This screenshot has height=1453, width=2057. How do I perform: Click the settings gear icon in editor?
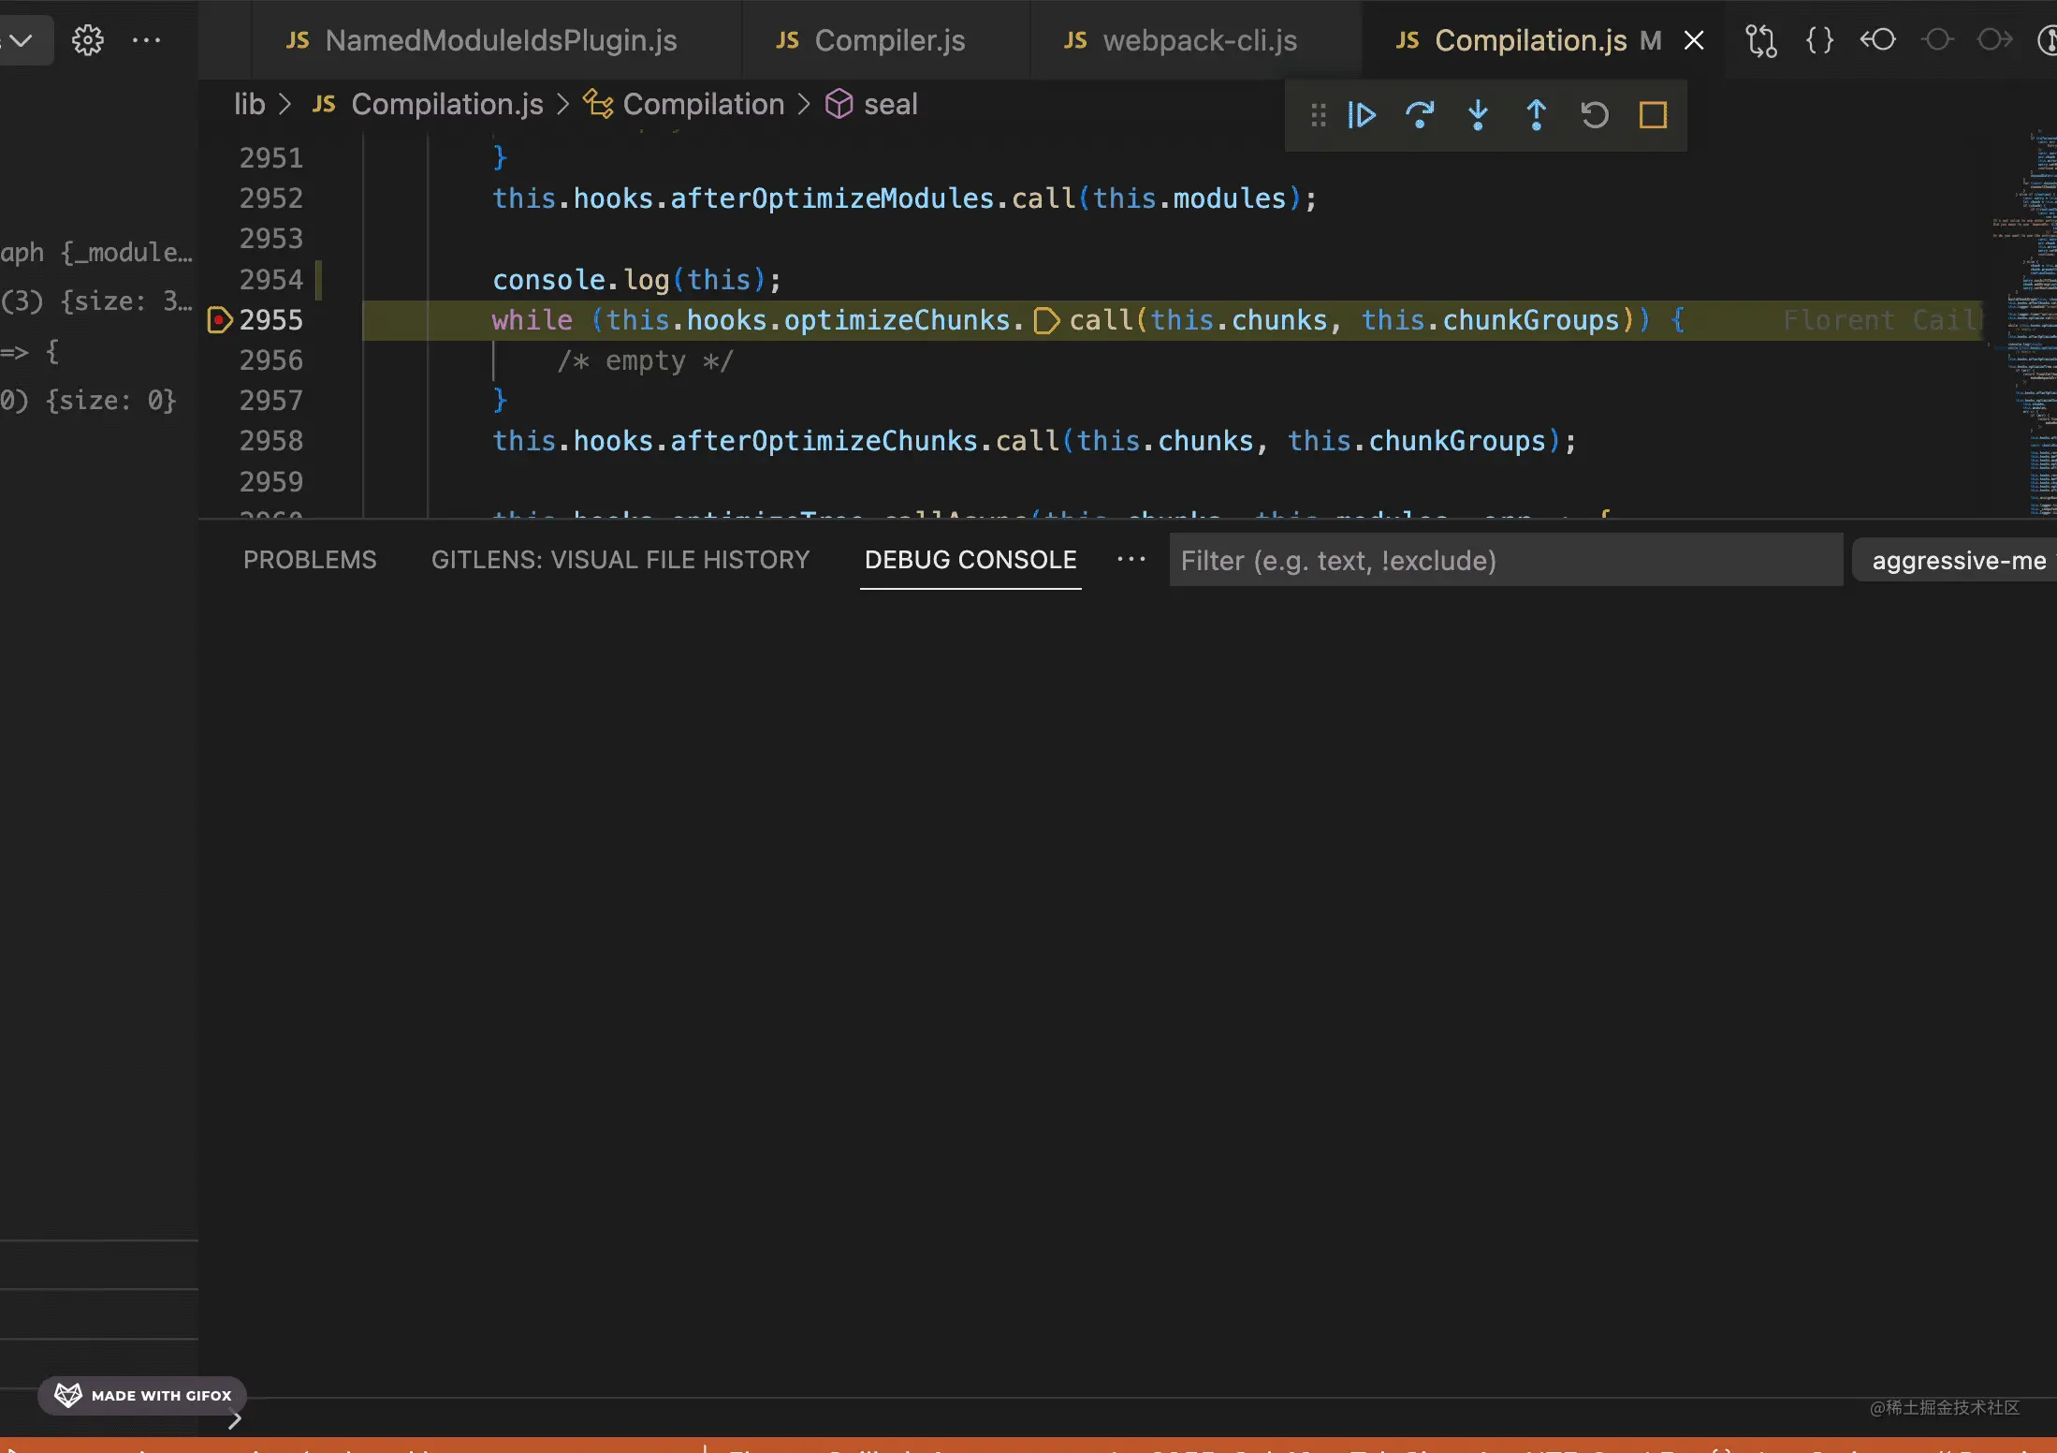click(88, 39)
